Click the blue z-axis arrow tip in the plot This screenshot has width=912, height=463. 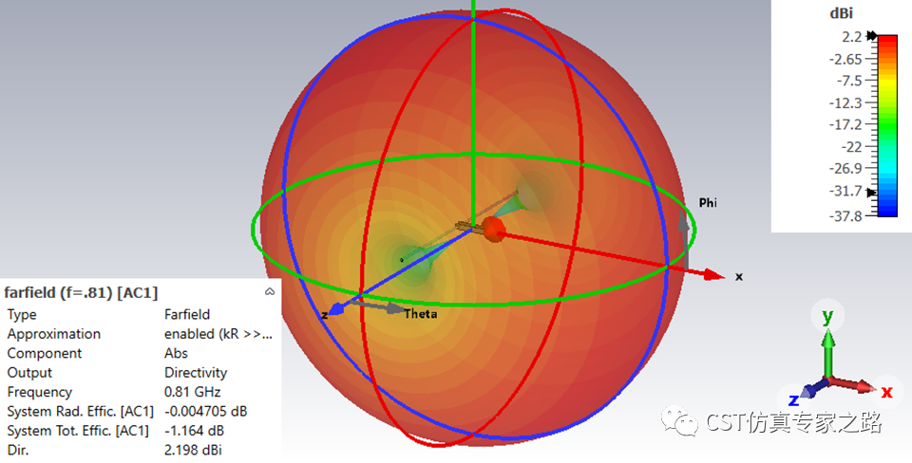(x=336, y=308)
